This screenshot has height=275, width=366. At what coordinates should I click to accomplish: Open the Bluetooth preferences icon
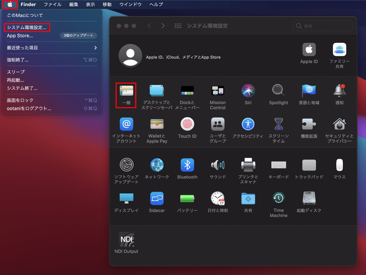187,165
